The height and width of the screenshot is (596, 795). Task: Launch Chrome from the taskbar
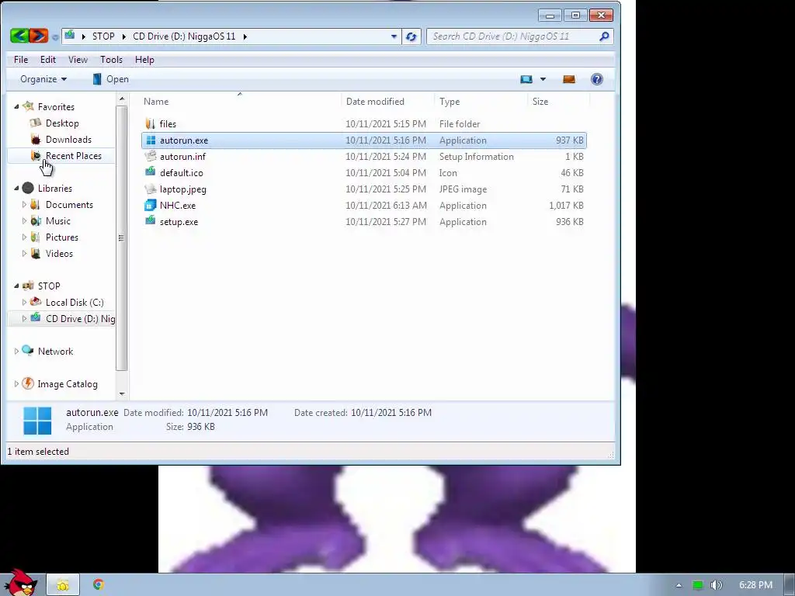coord(99,584)
